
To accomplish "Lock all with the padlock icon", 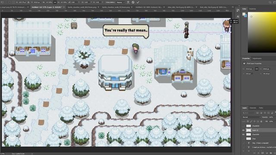I will (x=261, y=121).
